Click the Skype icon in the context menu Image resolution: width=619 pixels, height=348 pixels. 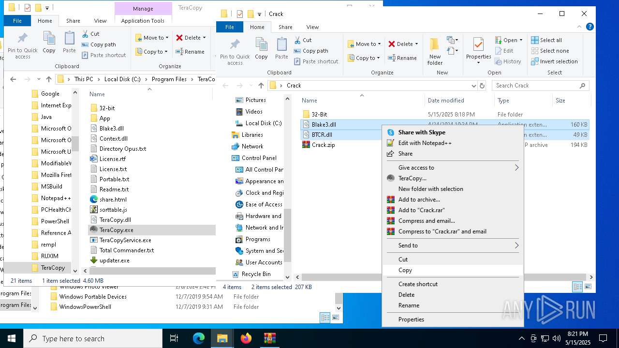click(x=391, y=132)
